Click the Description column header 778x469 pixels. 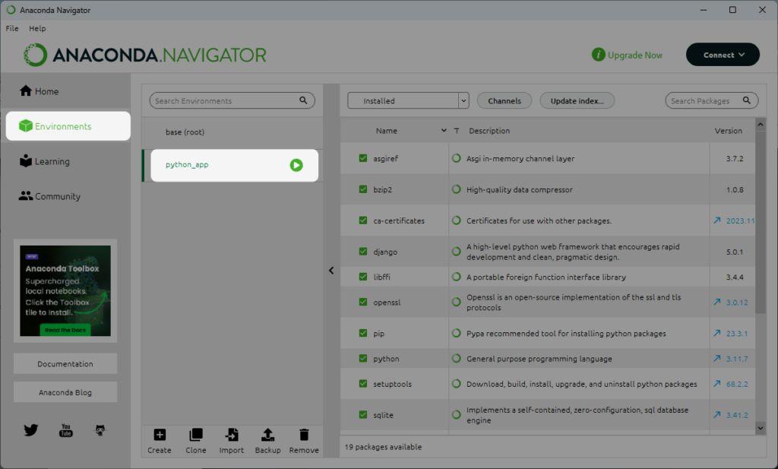click(489, 131)
